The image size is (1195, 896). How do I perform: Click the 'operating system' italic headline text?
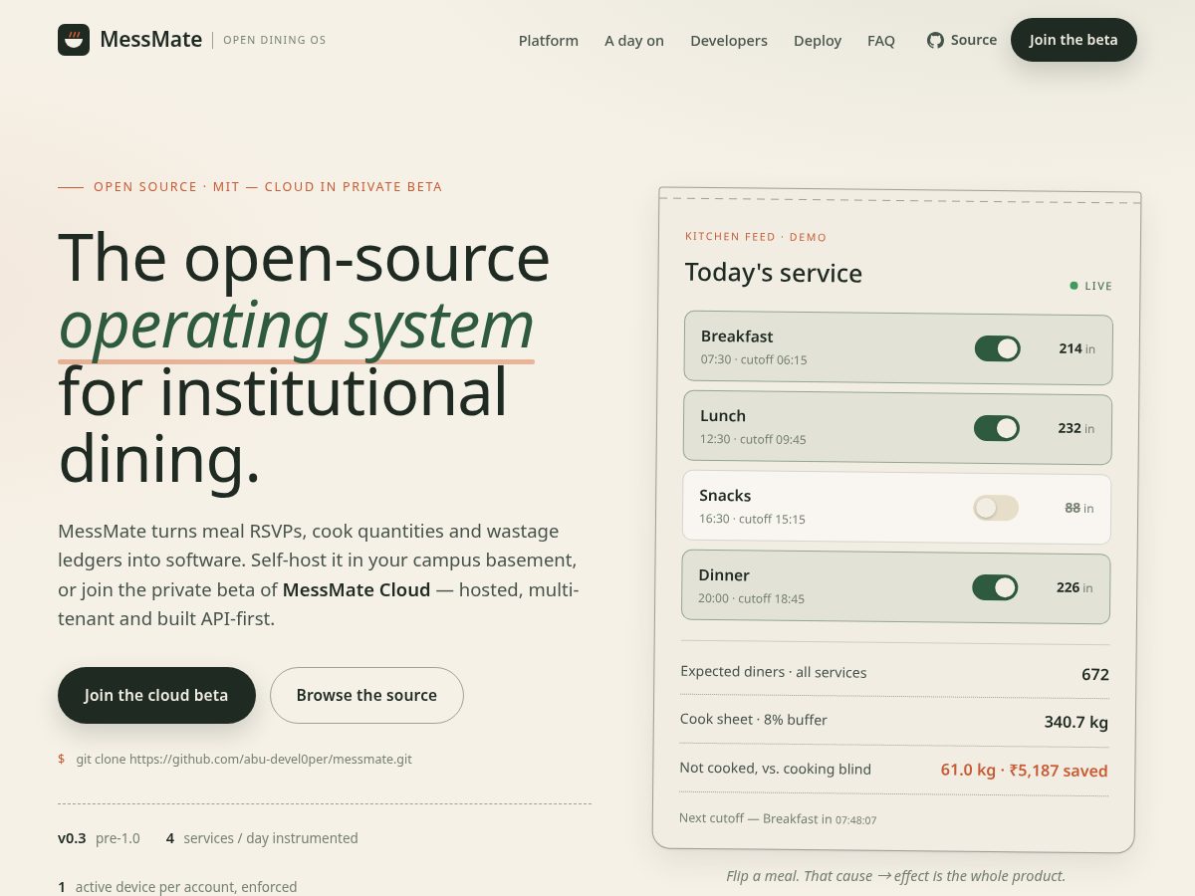pyautogui.click(x=297, y=325)
